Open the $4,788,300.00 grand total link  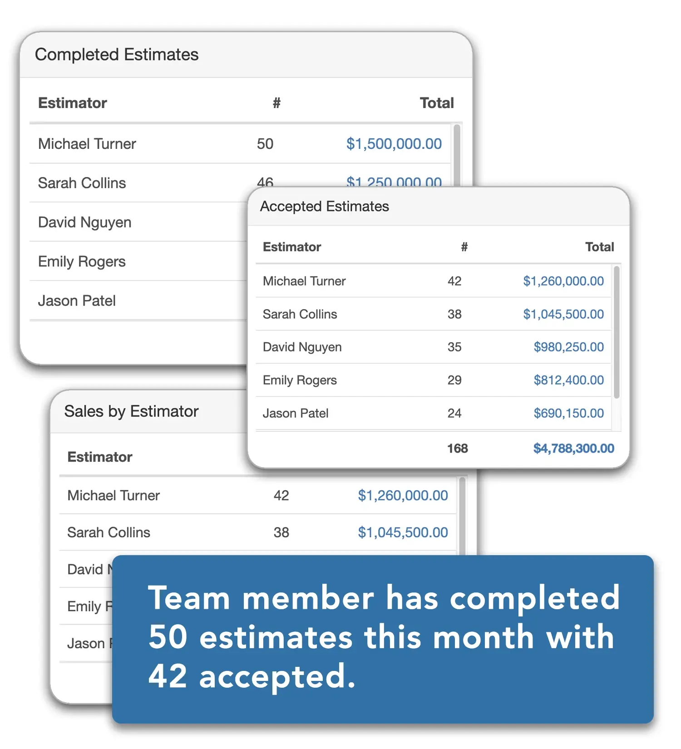pos(573,448)
